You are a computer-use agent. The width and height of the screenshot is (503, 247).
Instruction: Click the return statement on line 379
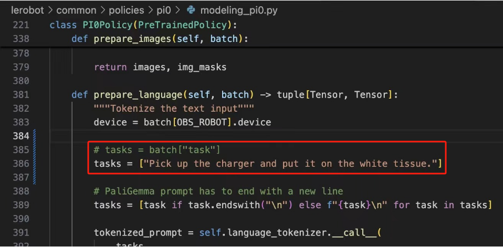coord(160,67)
